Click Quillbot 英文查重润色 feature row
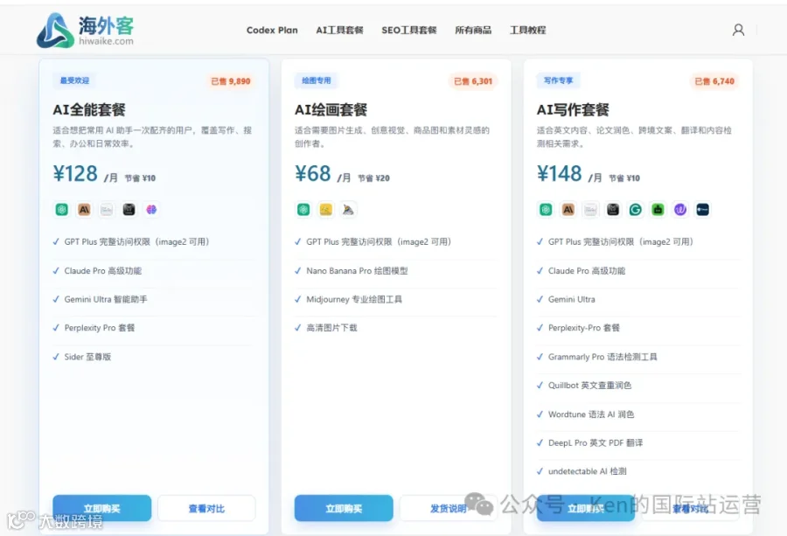This screenshot has width=787, height=536. pos(589,386)
